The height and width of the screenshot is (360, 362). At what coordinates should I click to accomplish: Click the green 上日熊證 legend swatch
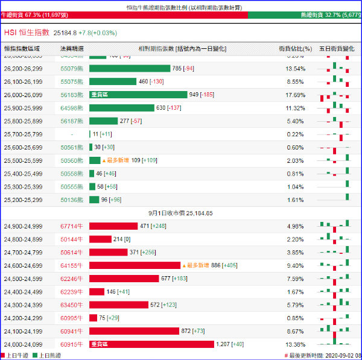coord(35,355)
